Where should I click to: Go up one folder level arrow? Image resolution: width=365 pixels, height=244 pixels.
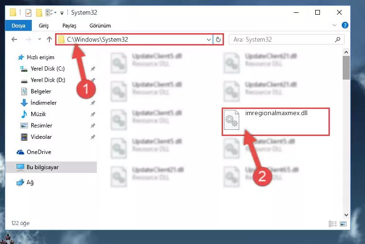pyautogui.click(x=49, y=39)
